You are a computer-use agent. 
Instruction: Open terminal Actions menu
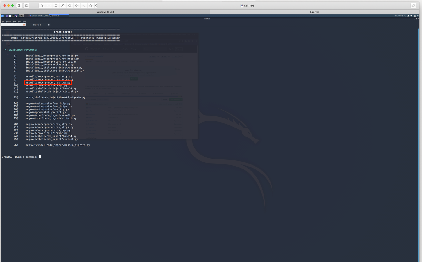pyautogui.click(x=9, y=22)
